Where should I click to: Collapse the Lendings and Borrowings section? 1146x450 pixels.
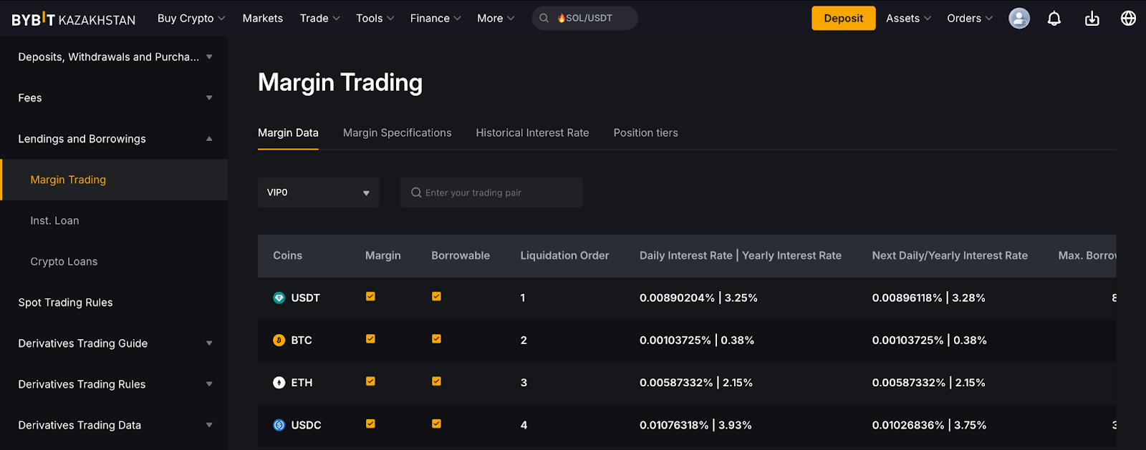pos(113,139)
